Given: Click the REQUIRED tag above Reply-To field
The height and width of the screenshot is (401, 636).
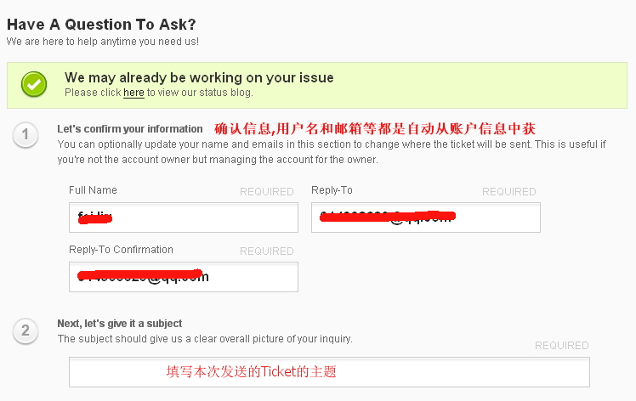Looking at the screenshot, I should 508,192.
